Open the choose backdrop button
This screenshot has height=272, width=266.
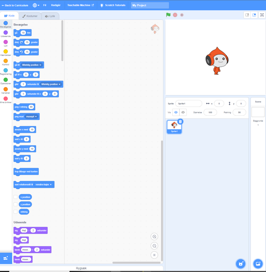point(258,264)
